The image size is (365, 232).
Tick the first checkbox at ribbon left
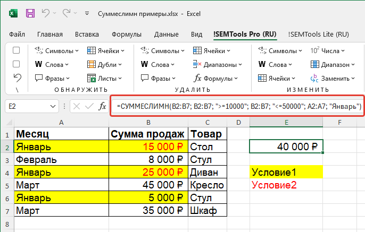16,50
